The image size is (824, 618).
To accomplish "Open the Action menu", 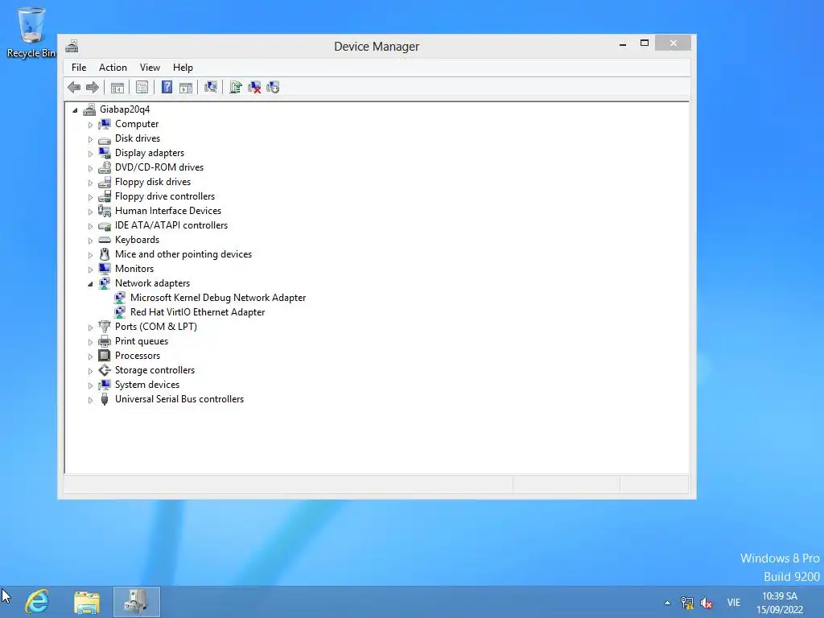I will pyautogui.click(x=113, y=68).
